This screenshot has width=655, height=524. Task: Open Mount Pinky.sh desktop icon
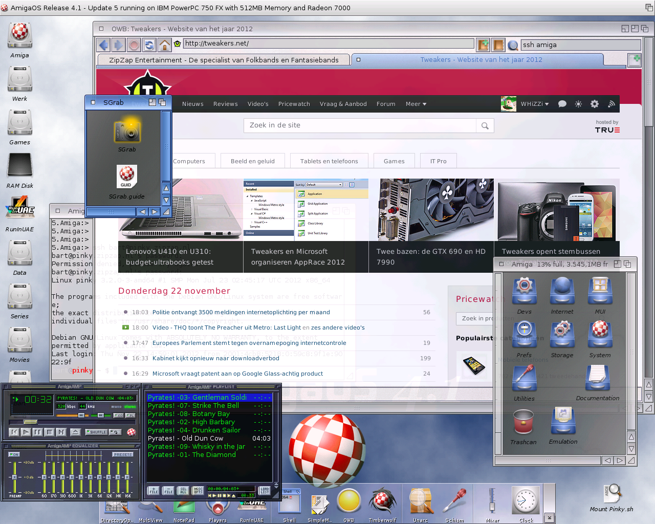(612, 494)
